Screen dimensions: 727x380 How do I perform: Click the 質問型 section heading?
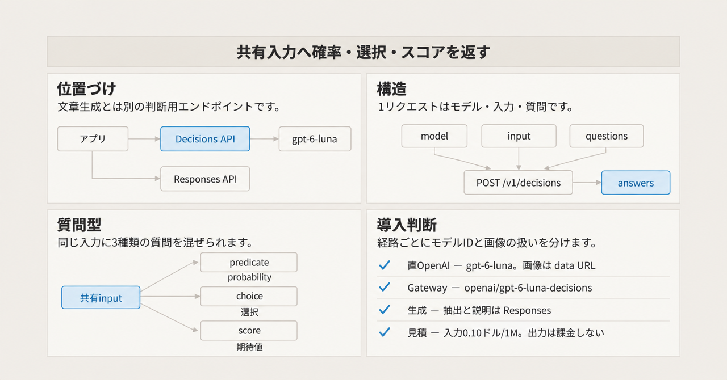click(x=79, y=225)
